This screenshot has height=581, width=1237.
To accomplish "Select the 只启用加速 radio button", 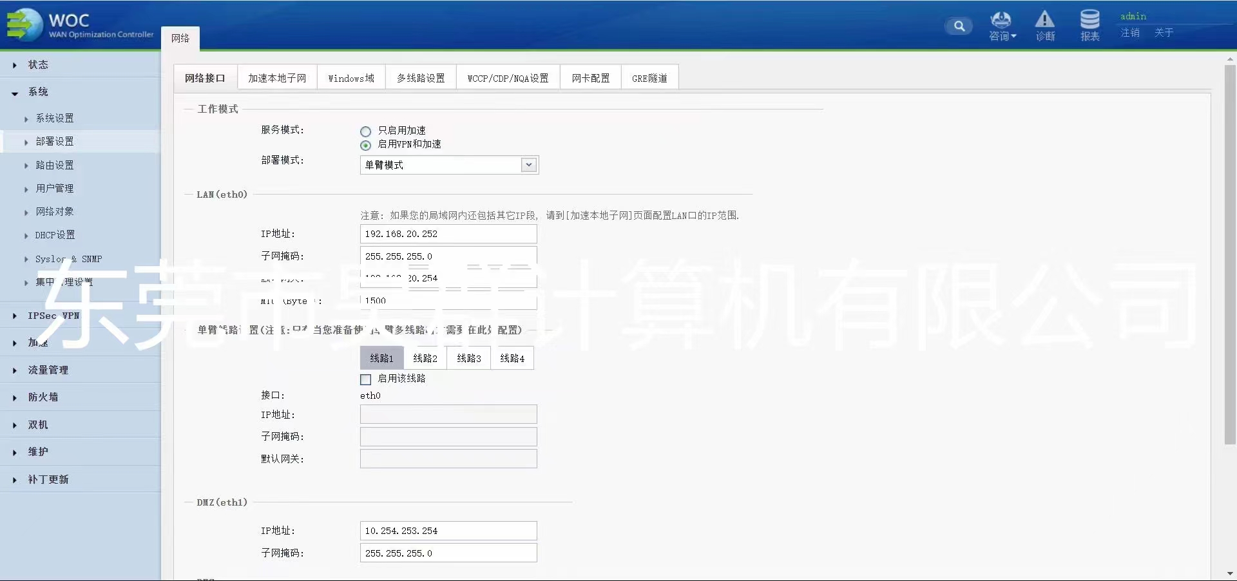I will 366,131.
